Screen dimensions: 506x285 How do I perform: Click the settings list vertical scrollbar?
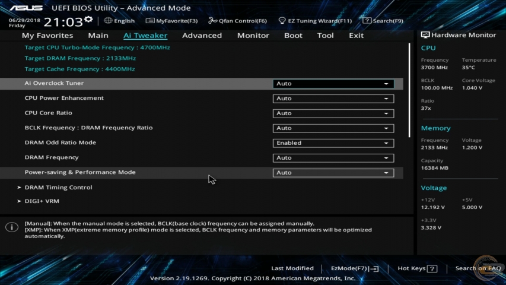tap(409, 90)
